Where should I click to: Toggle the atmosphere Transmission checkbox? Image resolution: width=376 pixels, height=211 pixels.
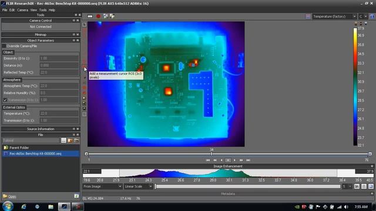pos(5,100)
